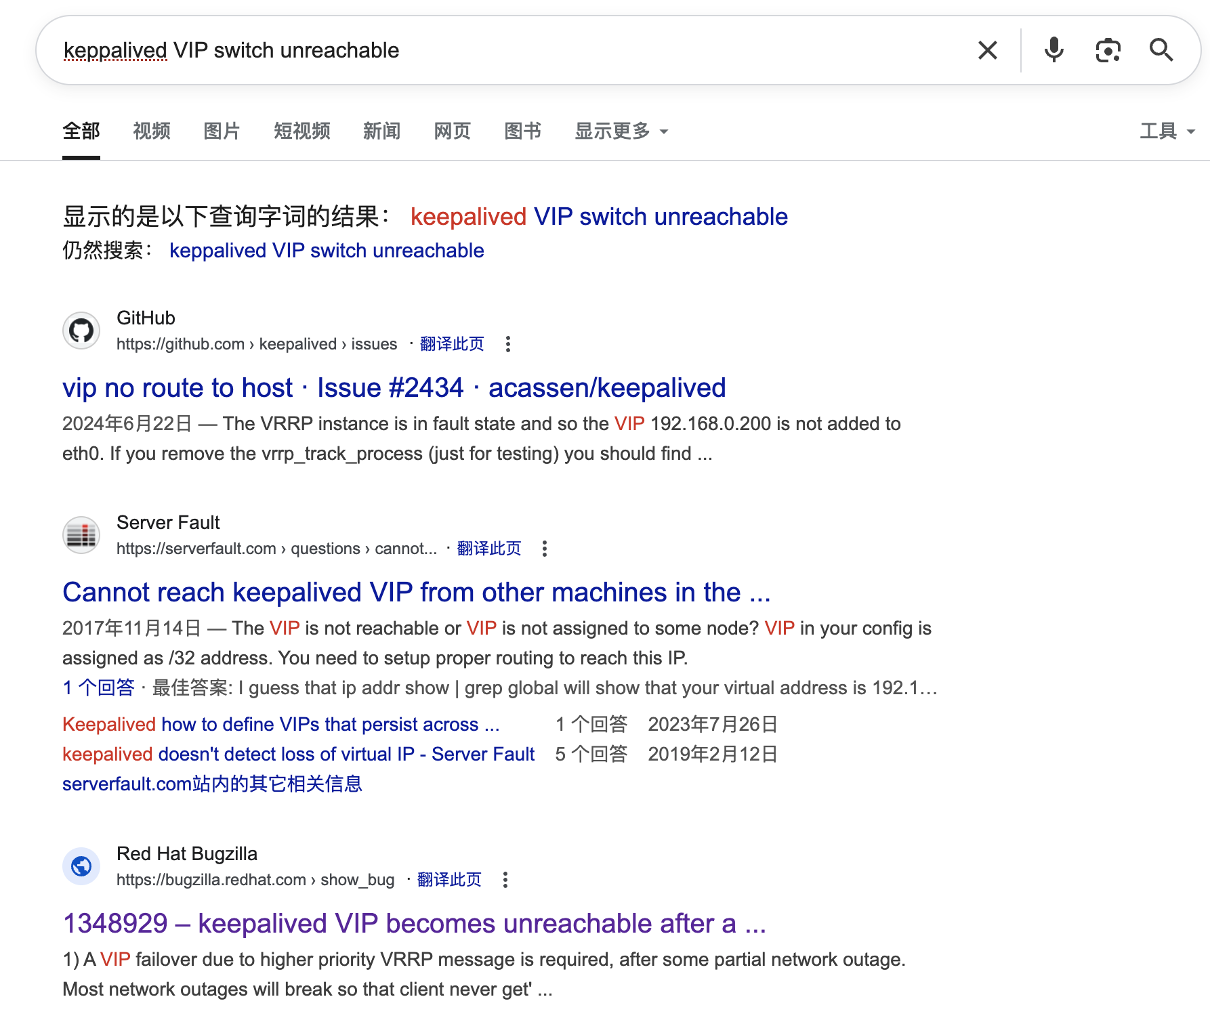The height and width of the screenshot is (1020, 1210).
Task: Click the '5 个回答' answer count text
Action: point(591,755)
